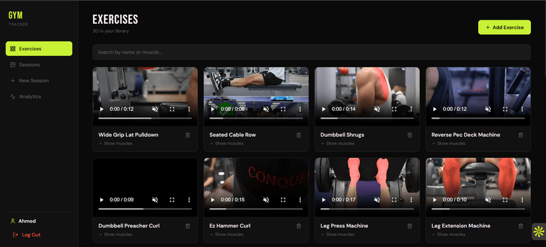Fullscreen the Leg Extension Machine video

505,200
